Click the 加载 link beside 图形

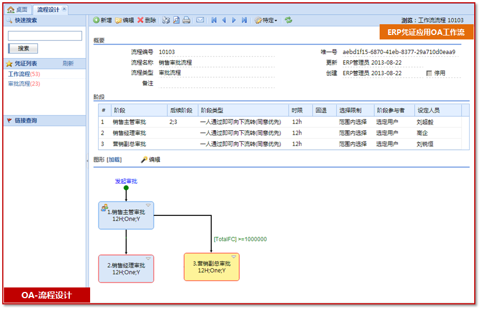pos(114,160)
